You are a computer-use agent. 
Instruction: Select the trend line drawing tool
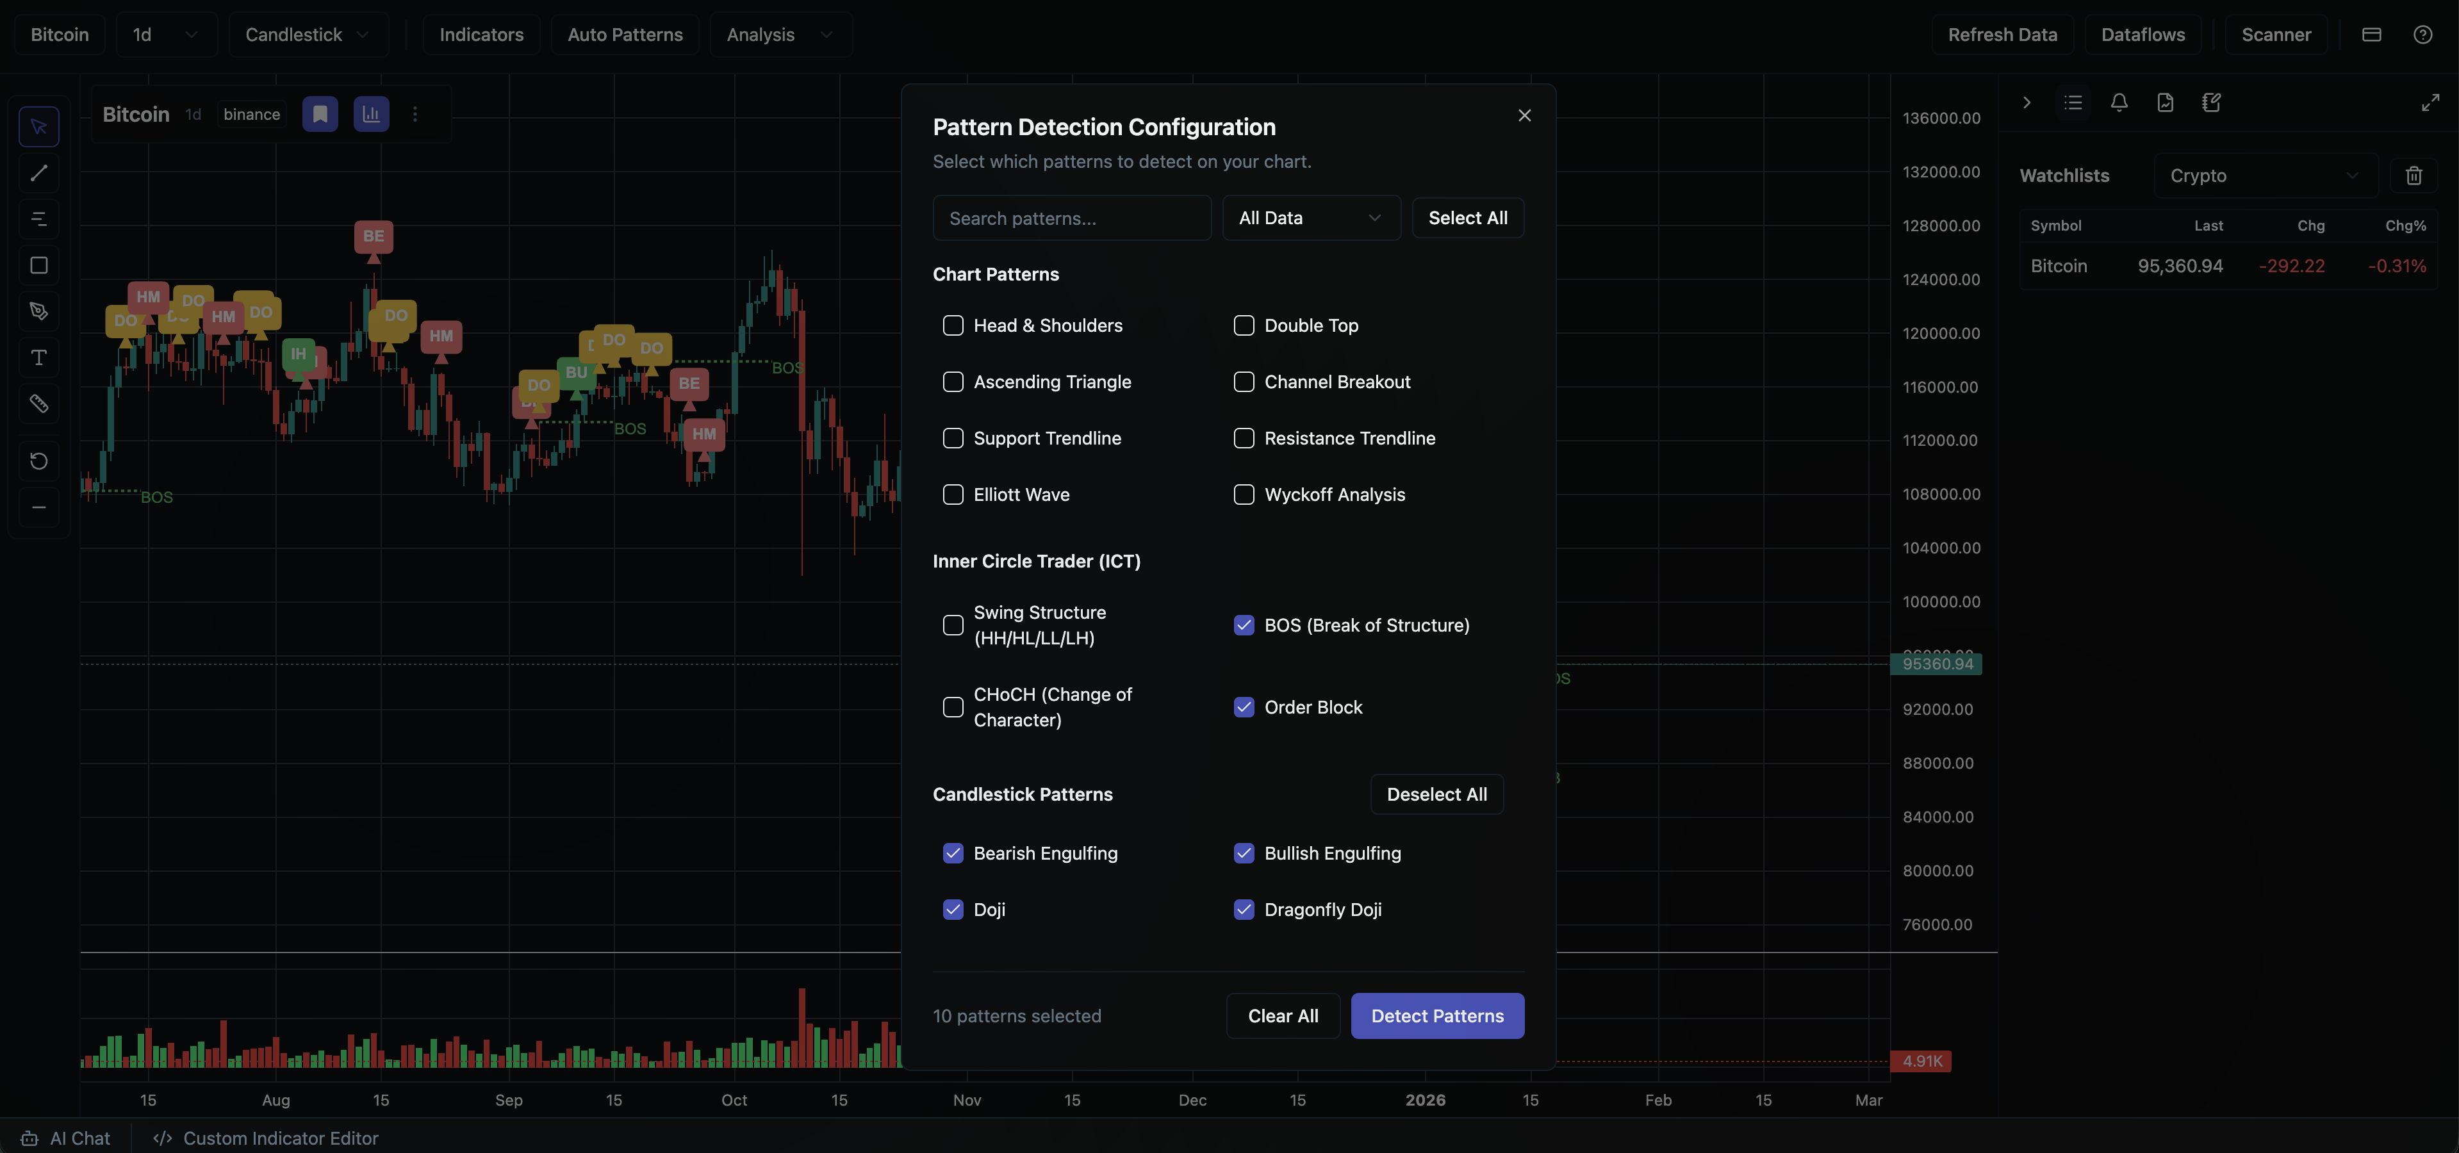point(39,173)
